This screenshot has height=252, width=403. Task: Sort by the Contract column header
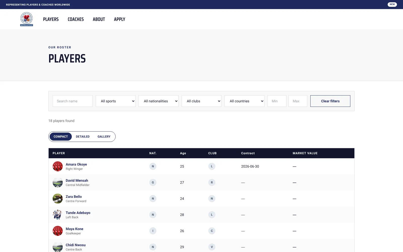coord(248,153)
